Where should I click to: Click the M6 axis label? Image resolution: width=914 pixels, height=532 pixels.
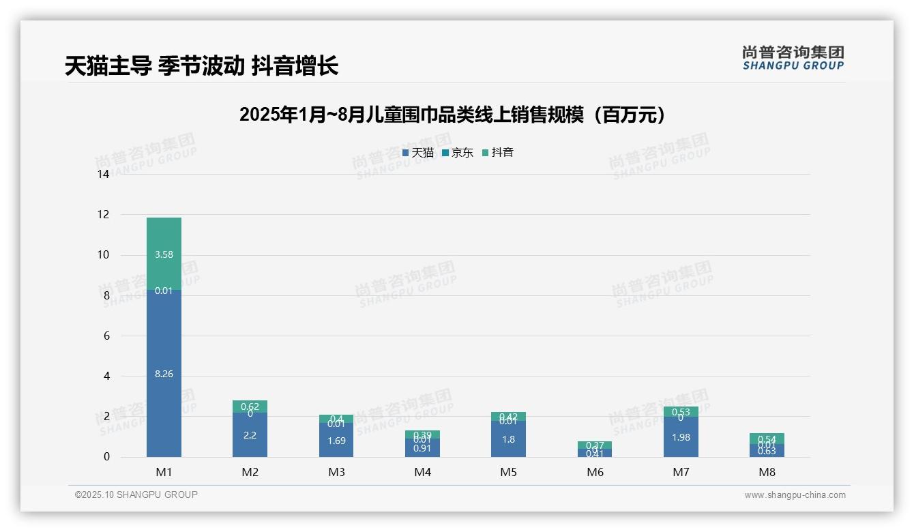pyautogui.click(x=595, y=471)
